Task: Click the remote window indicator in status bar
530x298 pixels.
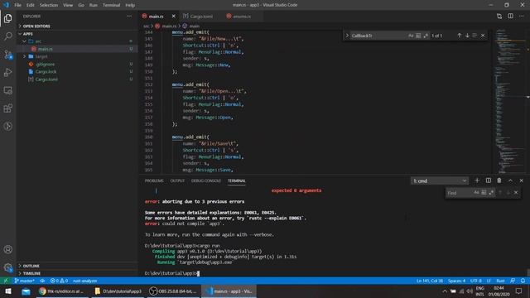Action: (6, 281)
